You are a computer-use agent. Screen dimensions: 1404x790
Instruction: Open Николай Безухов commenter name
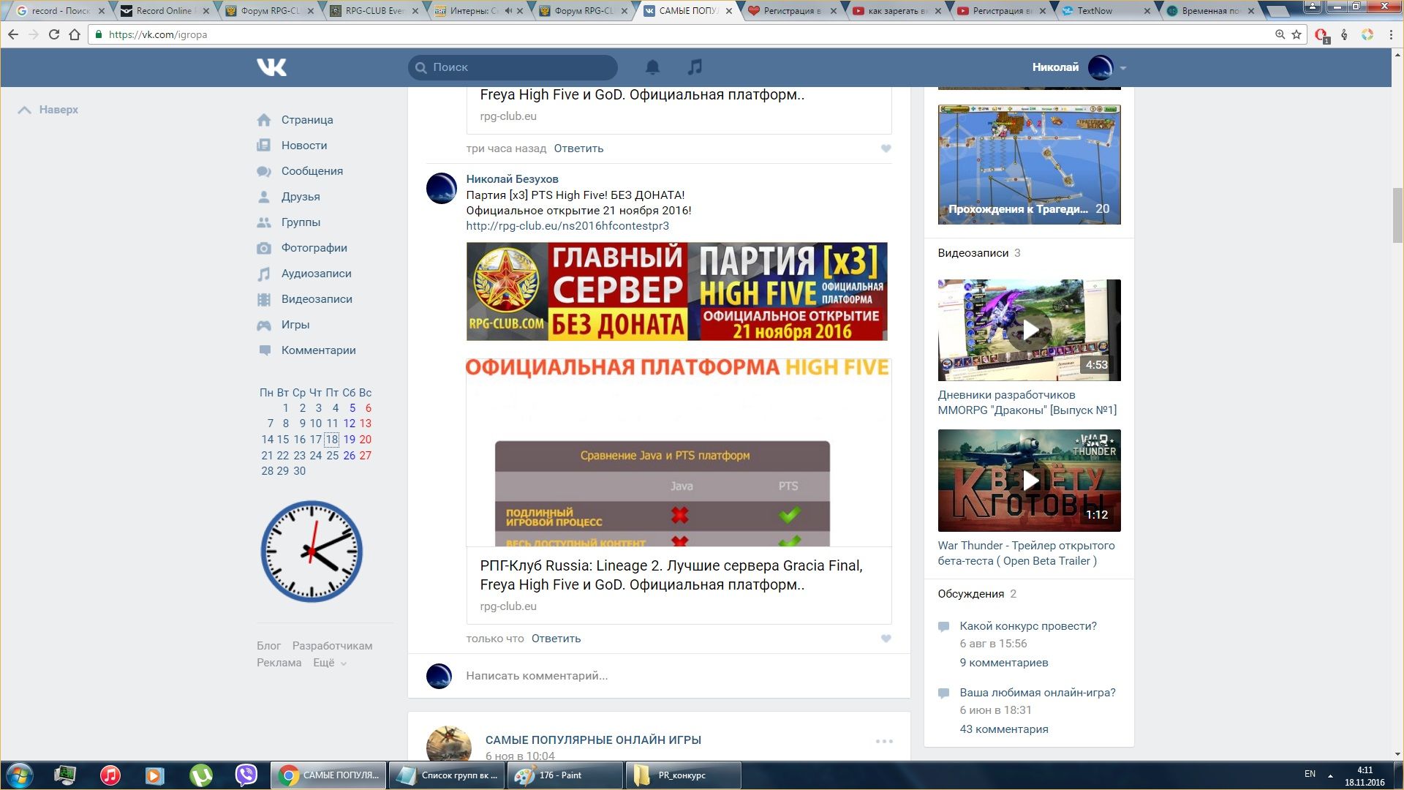point(512,179)
